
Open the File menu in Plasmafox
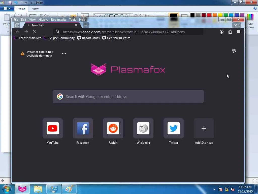pos(16,20)
